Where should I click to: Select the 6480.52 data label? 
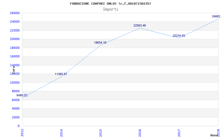coord(22,95)
